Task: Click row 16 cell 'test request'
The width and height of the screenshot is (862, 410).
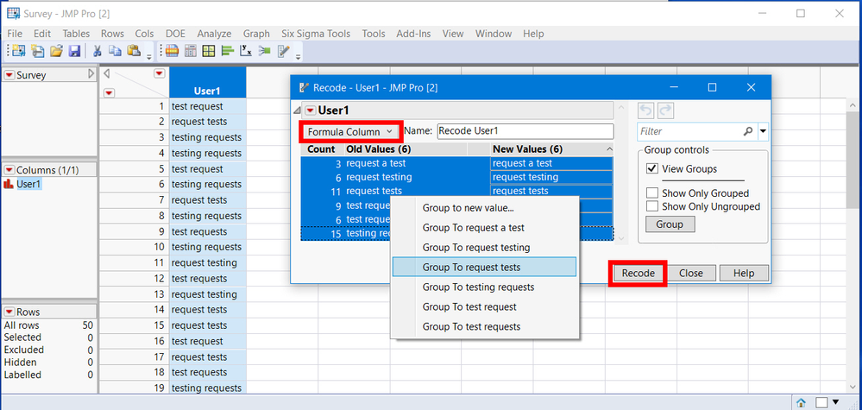Action: 208,341
